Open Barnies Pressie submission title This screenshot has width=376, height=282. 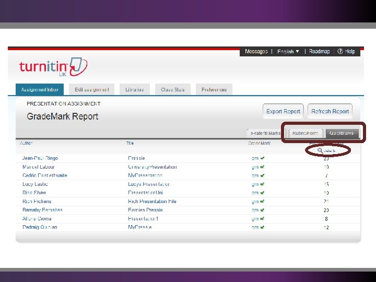tap(145, 210)
